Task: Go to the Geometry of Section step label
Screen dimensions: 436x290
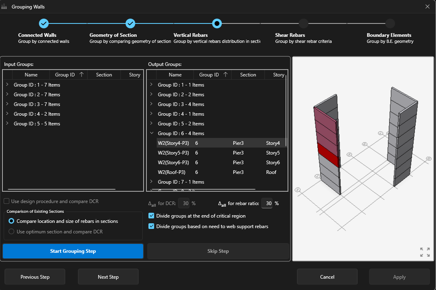Action: coord(113,35)
